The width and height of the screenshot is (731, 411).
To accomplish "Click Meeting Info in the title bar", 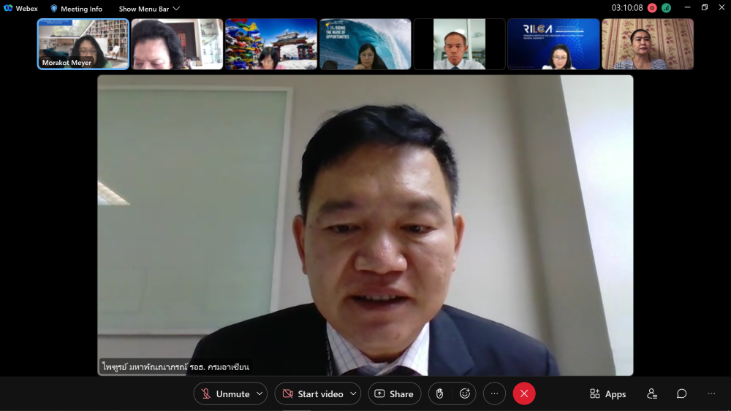I will [76, 9].
